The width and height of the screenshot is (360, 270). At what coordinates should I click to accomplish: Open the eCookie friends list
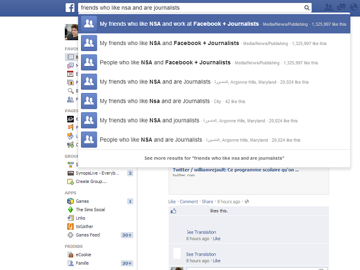click(x=83, y=255)
